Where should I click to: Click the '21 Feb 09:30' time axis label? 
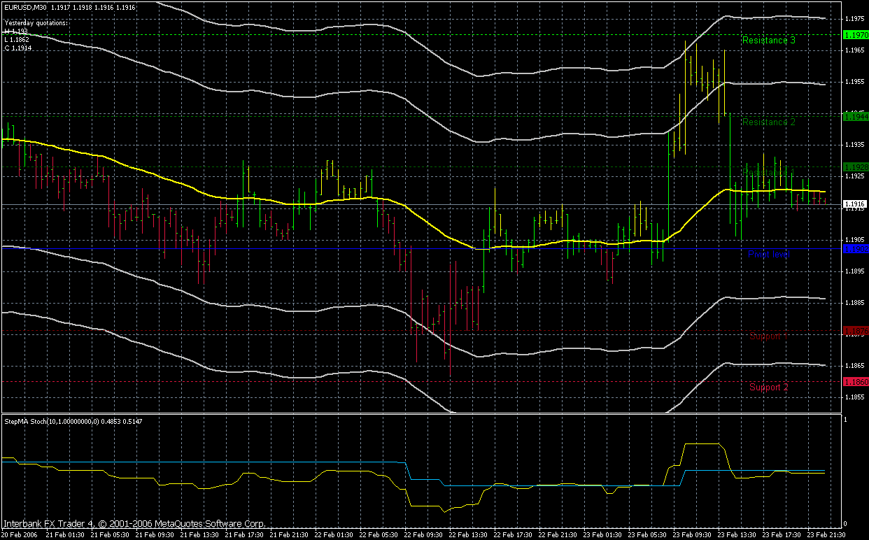(155, 534)
